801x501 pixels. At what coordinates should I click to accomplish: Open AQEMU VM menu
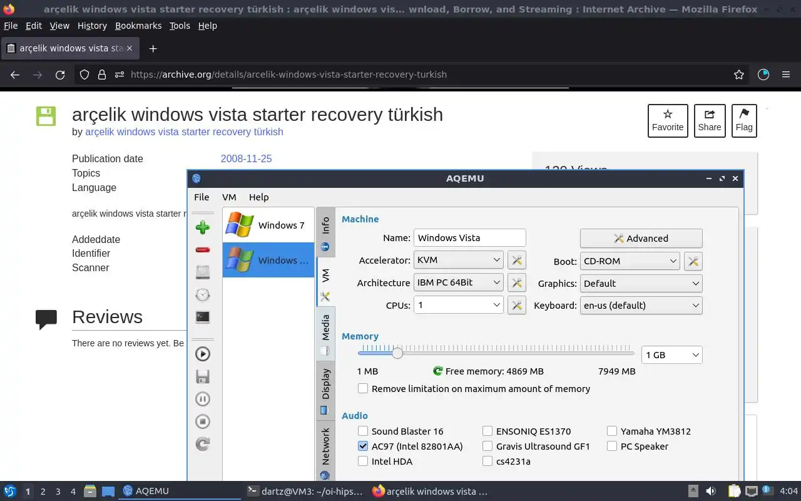coord(229,197)
